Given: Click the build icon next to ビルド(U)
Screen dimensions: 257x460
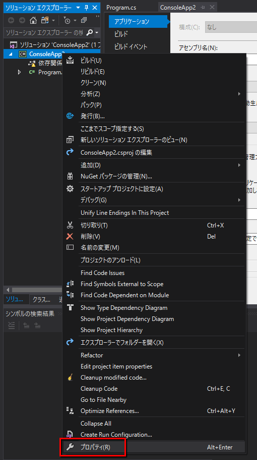Looking at the screenshot, I should click(70, 60).
